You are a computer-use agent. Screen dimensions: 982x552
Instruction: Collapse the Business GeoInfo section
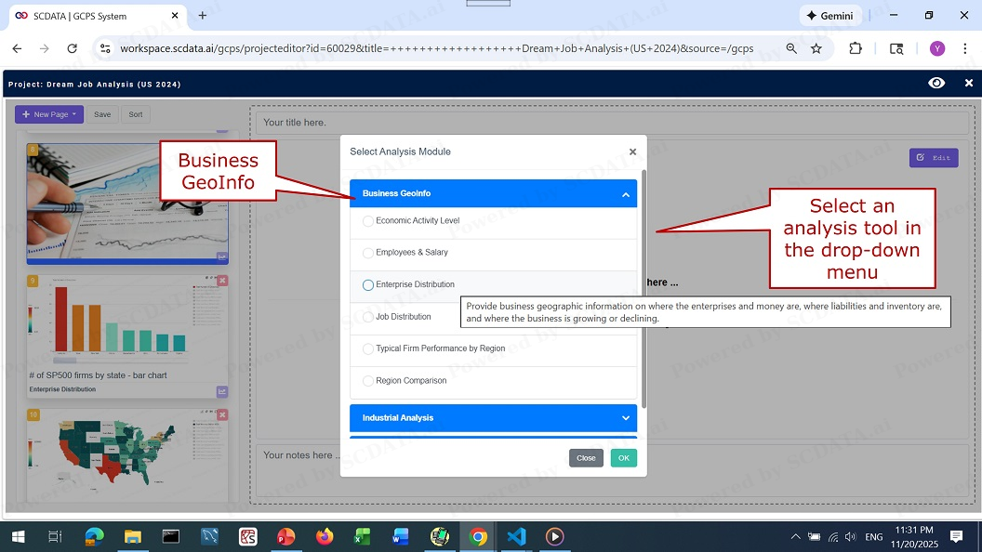626,194
